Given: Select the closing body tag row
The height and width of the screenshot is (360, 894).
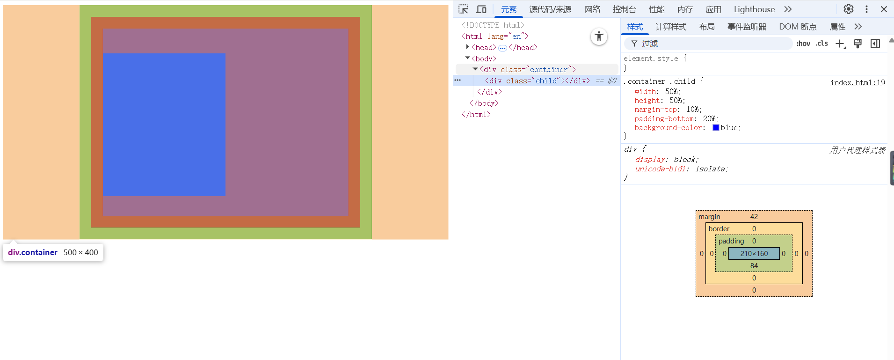Looking at the screenshot, I should (484, 103).
